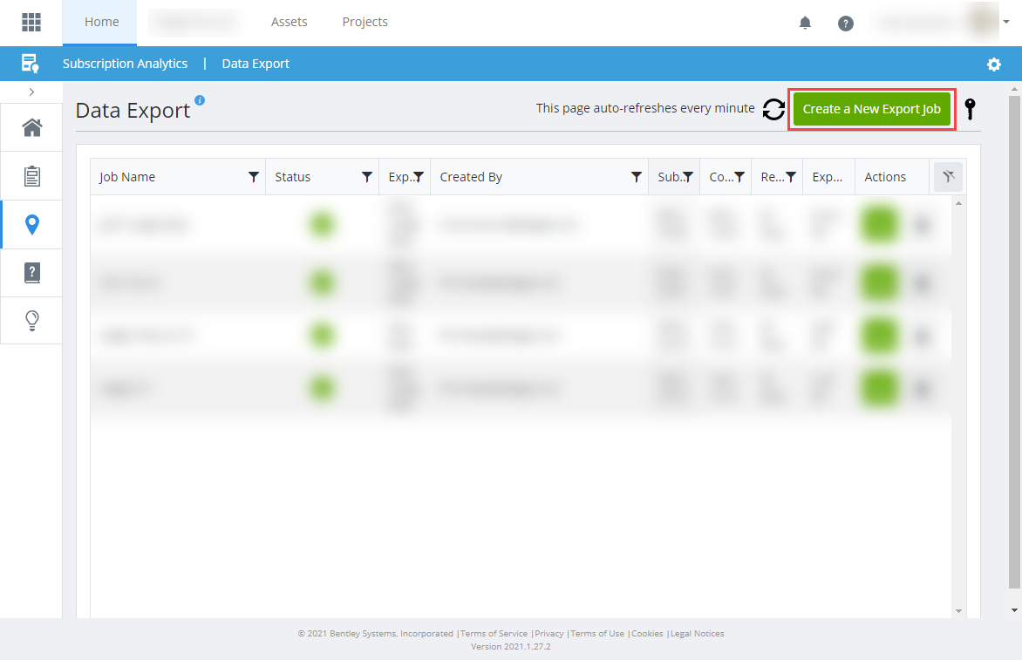Open the app launcher grid icon
The width and height of the screenshot is (1022, 660).
click(31, 23)
